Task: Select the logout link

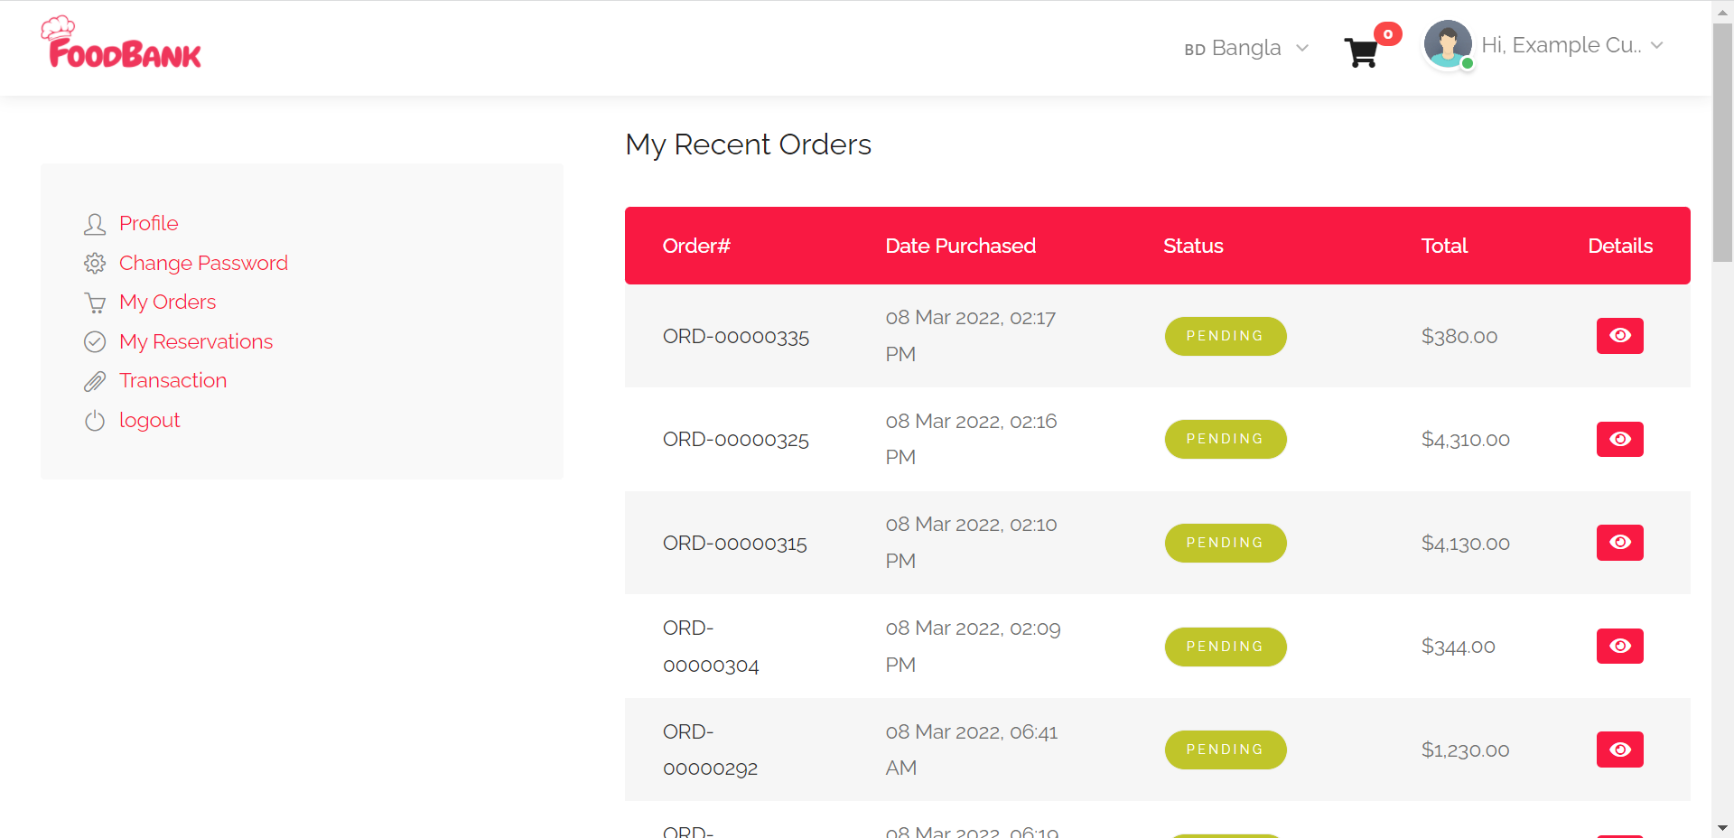Action: point(150,420)
